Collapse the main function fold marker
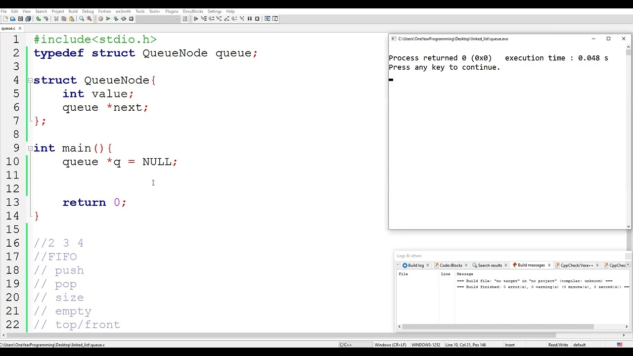The image size is (633, 356). (x=30, y=148)
